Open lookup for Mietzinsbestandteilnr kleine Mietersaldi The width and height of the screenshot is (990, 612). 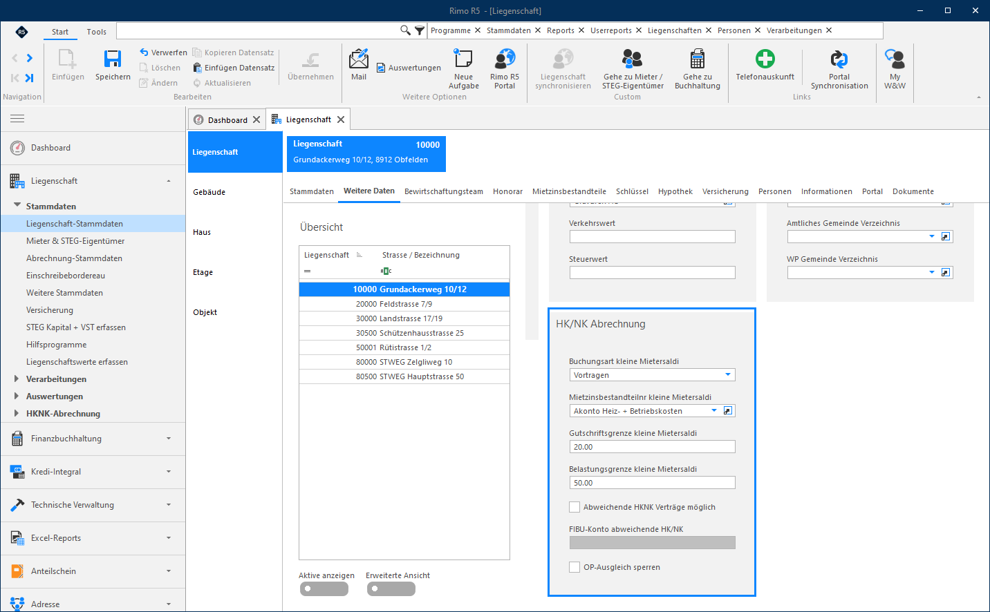click(x=727, y=411)
